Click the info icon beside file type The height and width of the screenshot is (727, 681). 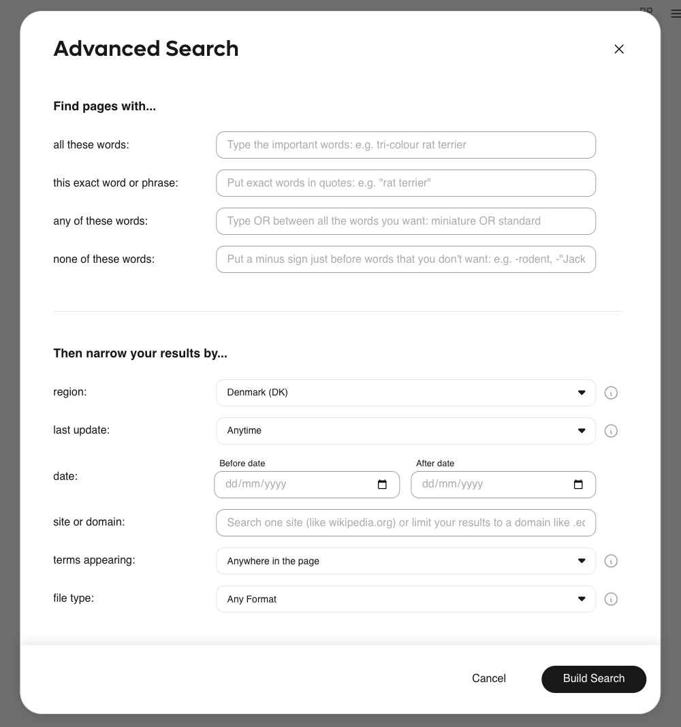coord(611,599)
